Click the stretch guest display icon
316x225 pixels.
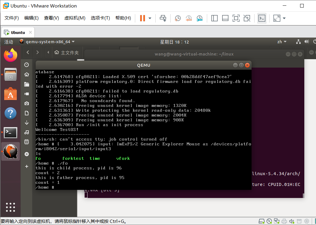click(x=277, y=18)
